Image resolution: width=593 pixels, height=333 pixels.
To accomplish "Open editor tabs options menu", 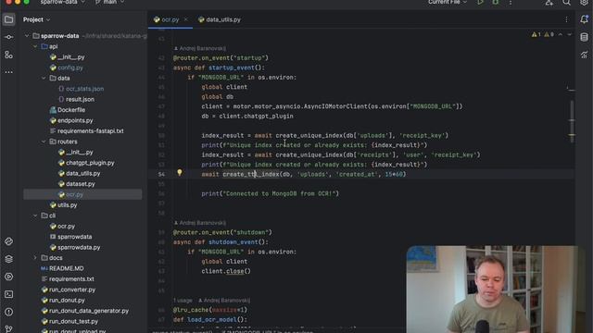I will pos(566,19).
